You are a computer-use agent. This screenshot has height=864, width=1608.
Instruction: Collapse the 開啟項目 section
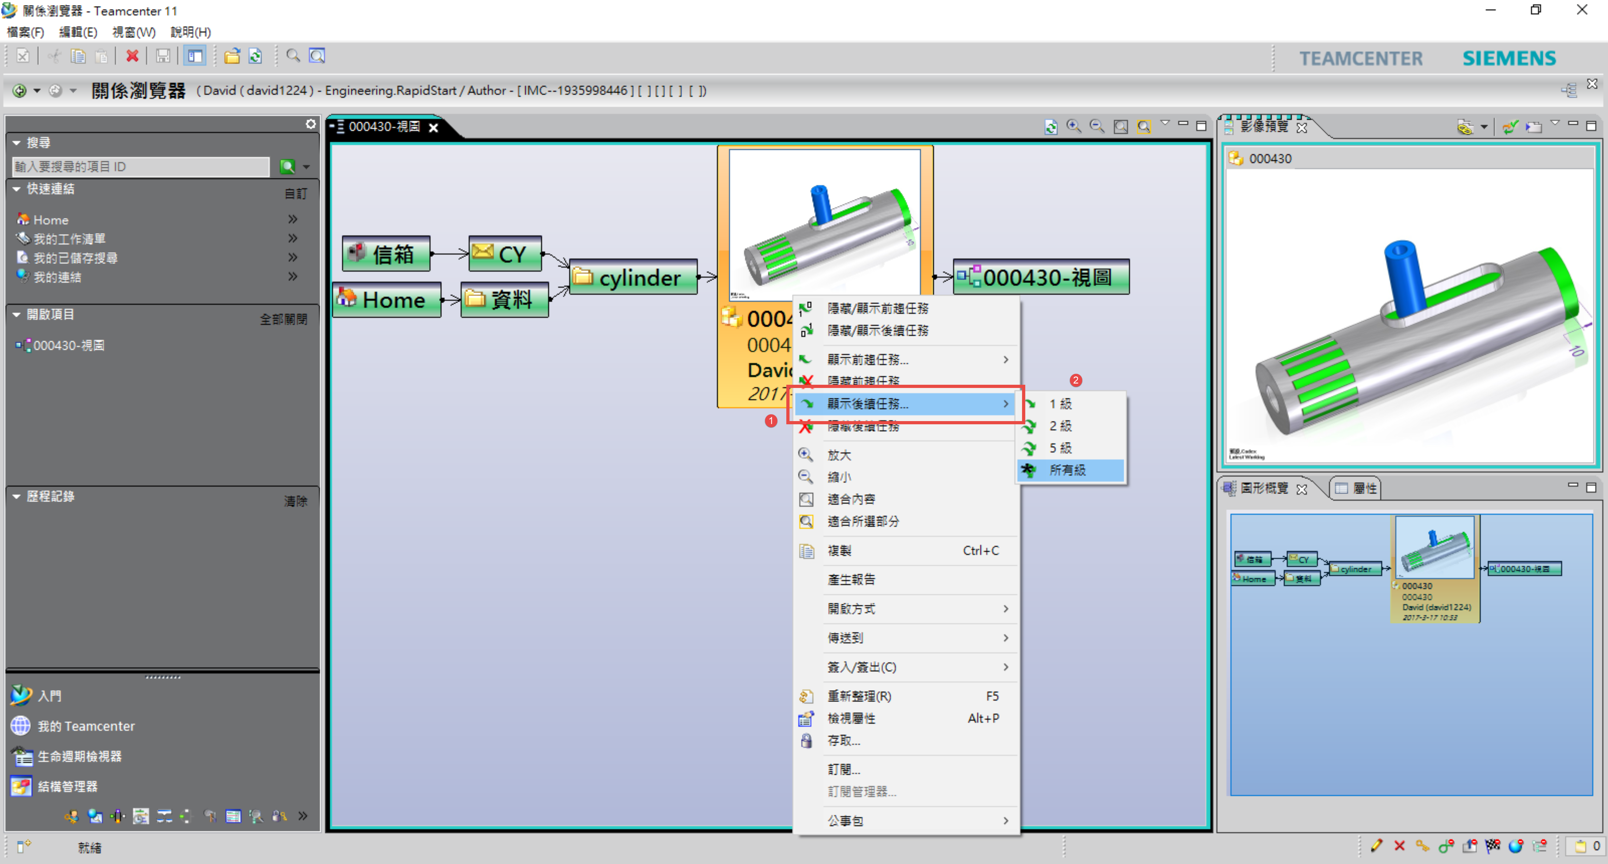pos(16,315)
